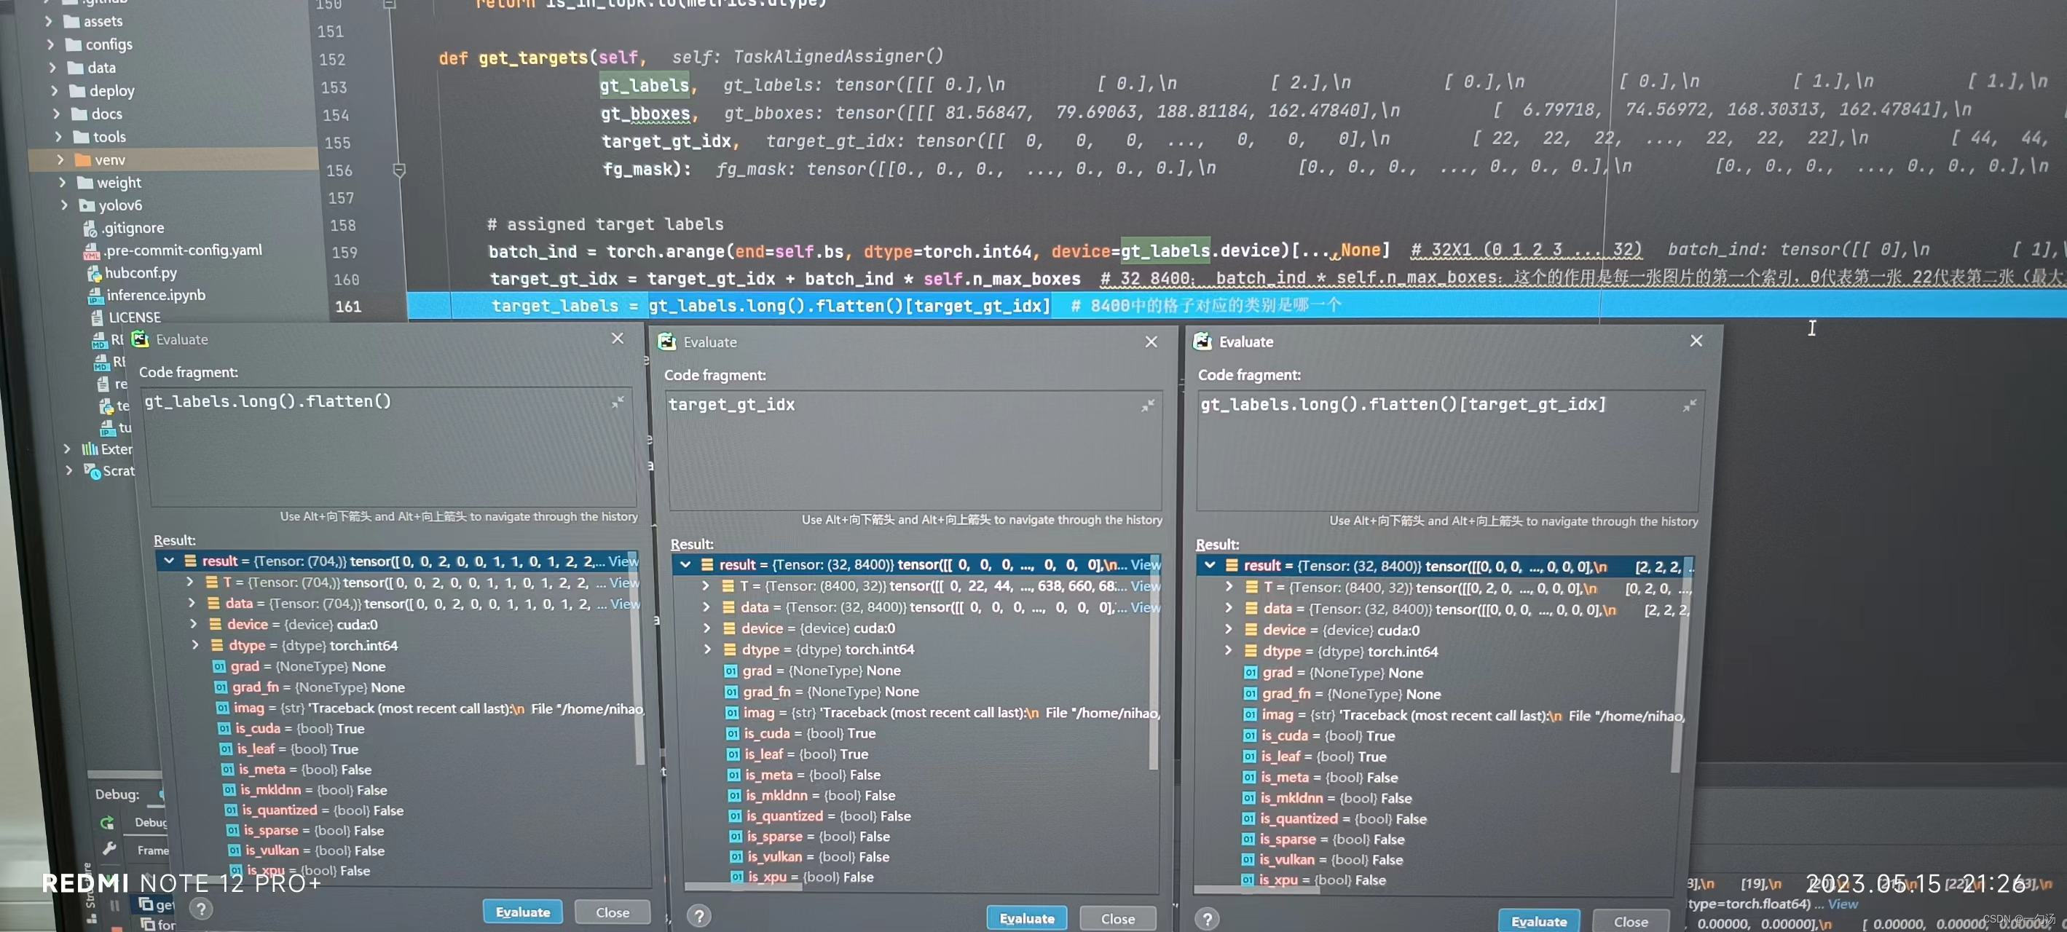Click the LICENSE file icon
This screenshot has height=932, width=2067.
[97, 317]
